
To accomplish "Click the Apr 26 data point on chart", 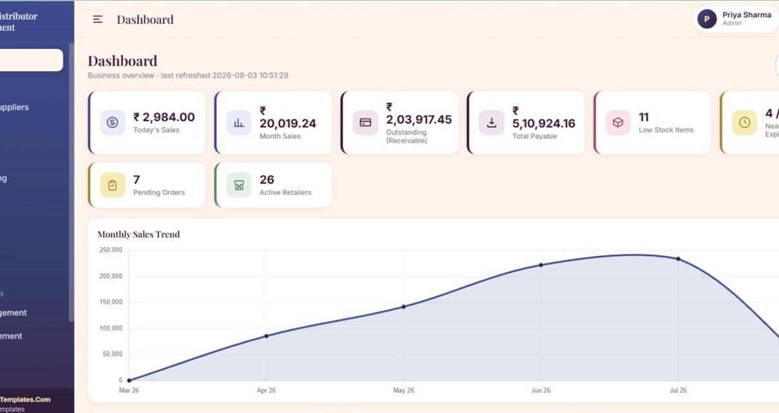I will (266, 336).
